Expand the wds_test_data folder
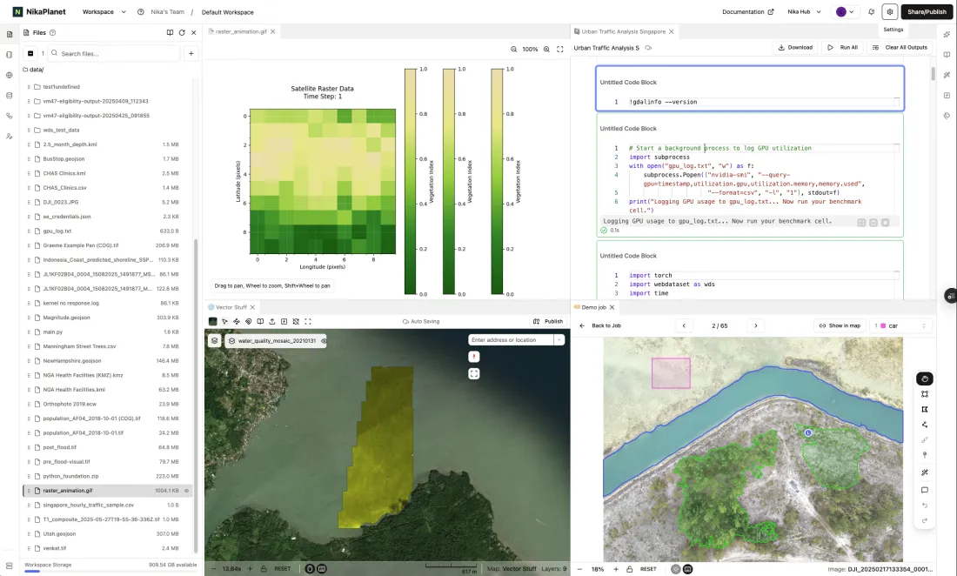This screenshot has width=957, height=576. (61, 130)
